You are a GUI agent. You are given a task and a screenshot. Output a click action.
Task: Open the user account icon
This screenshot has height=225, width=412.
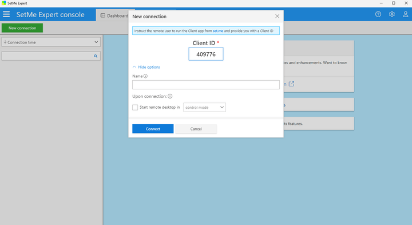tap(406, 14)
